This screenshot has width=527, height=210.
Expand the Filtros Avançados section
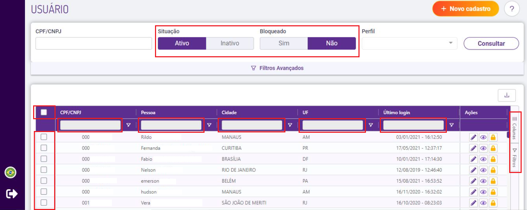277,68
